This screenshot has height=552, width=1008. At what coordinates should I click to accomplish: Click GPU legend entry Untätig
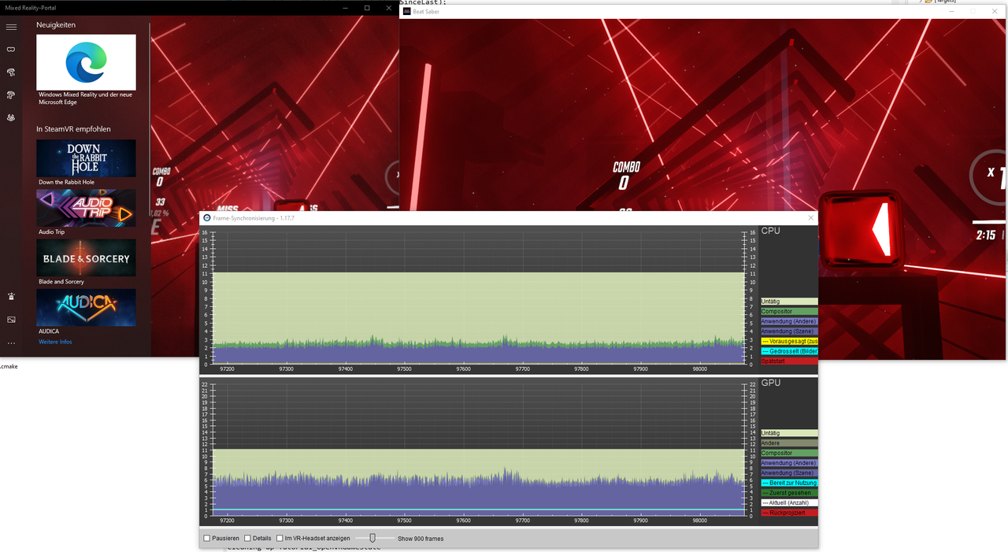pos(789,433)
